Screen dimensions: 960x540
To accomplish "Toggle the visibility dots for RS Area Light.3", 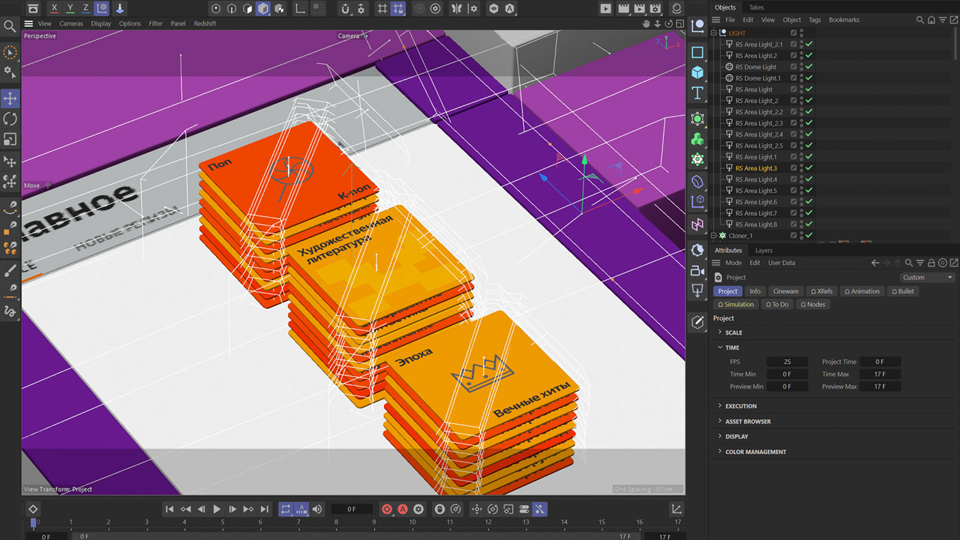I will 802,168.
